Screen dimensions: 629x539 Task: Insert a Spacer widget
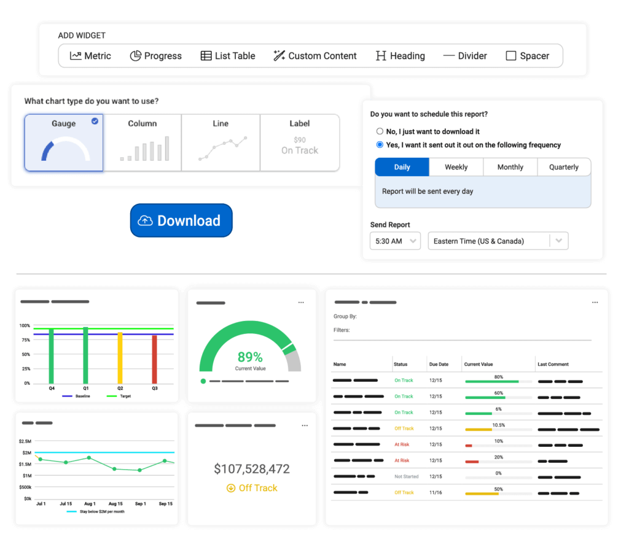(527, 56)
